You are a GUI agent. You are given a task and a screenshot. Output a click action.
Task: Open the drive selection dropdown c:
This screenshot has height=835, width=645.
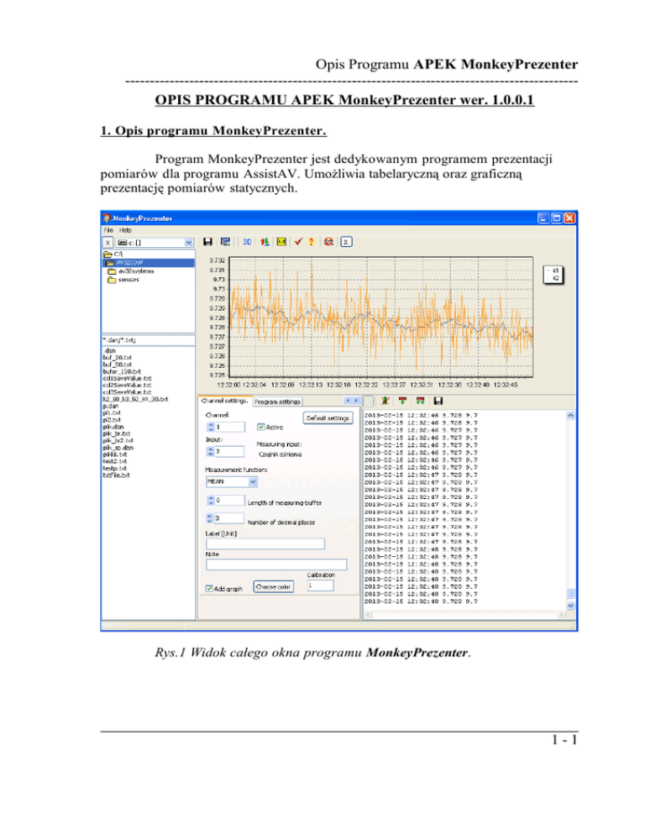[x=187, y=242]
